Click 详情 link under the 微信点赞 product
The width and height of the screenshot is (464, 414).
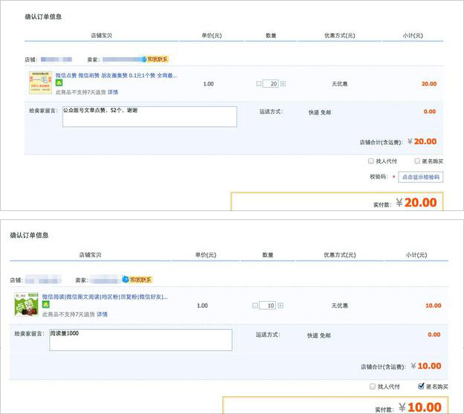point(113,92)
